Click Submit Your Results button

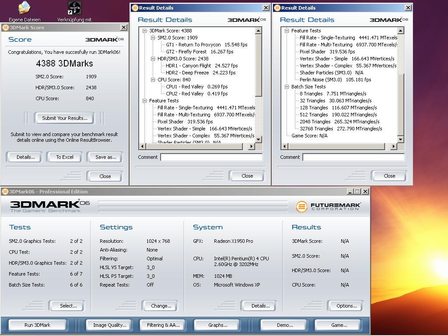(x=65, y=118)
